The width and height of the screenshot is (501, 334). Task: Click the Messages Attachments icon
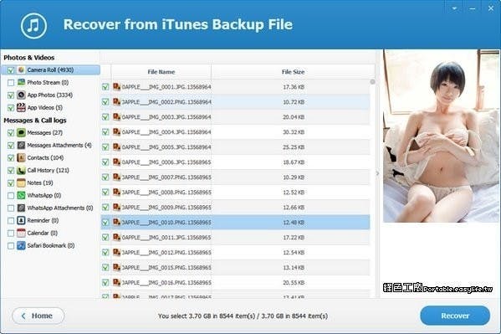tap(21, 145)
